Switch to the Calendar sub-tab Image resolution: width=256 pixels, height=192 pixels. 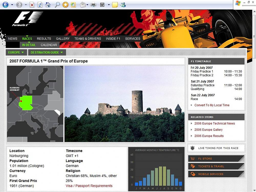click(49, 45)
